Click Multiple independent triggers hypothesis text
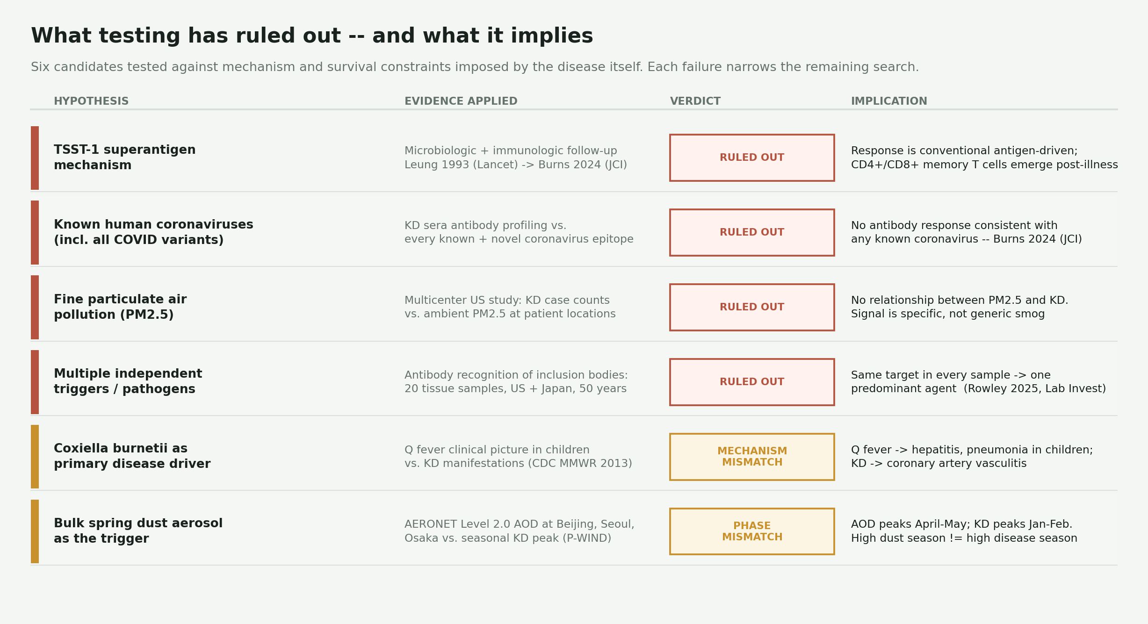1148x624 pixels. tap(128, 382)
